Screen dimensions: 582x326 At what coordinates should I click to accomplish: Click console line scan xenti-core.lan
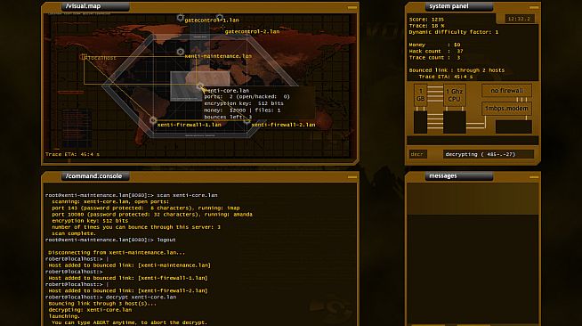pyautogui.click(x=132, y=195)
